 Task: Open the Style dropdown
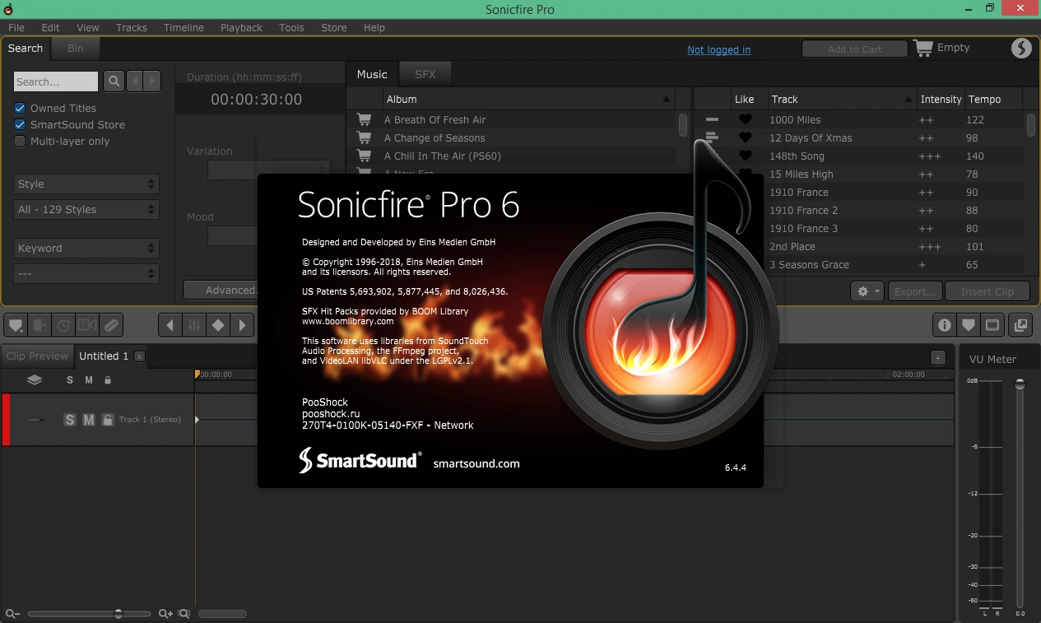86,184
